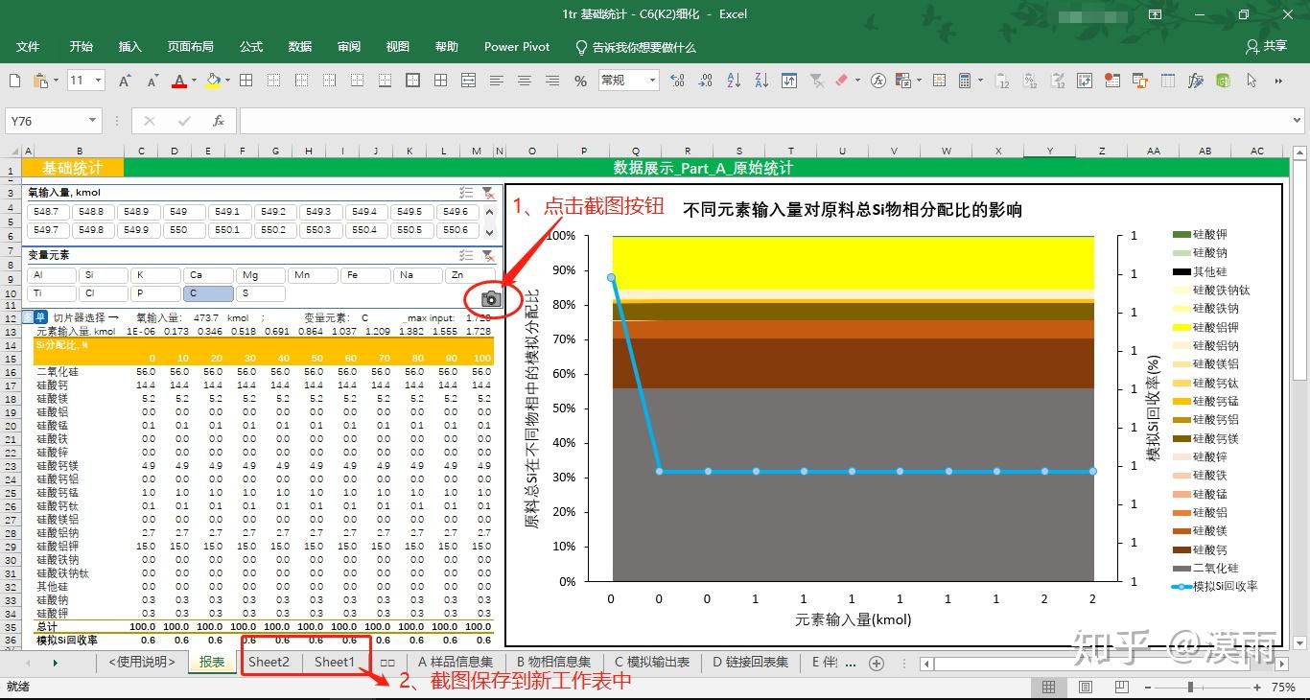The height and width of the screenshot is (700, 1310).
Task: Open the Name Box dropdown arrow
Action: click(92, 121)
